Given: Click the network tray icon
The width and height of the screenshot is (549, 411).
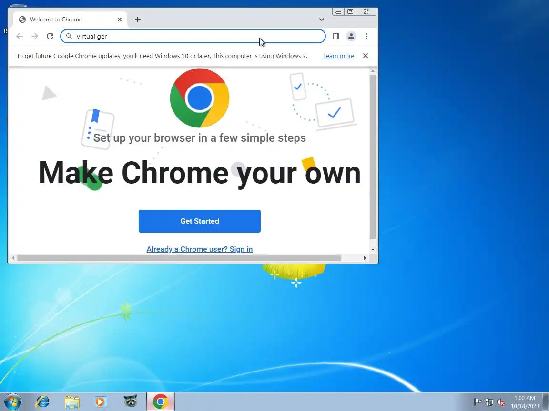Looking at the screenshot, I should [489, 402].
